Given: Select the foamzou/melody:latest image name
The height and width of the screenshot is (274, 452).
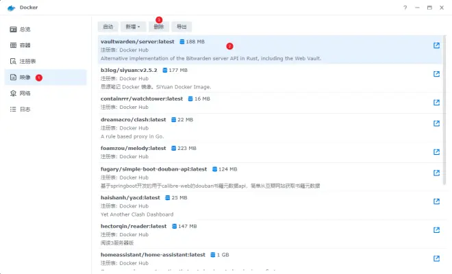Looking at the screenshot, I should tap(133, 148).
